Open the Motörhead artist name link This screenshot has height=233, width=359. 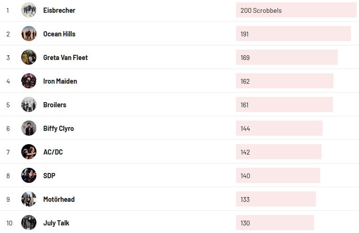click(59, 199)
